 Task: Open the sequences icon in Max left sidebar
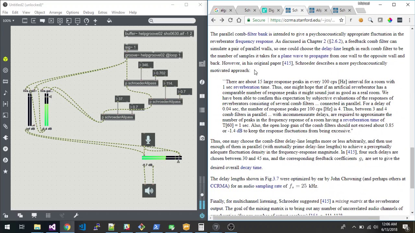[x=6, y=104]
